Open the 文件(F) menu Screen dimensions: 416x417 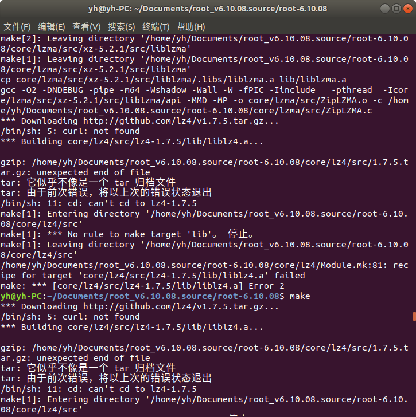coord(17,27)
